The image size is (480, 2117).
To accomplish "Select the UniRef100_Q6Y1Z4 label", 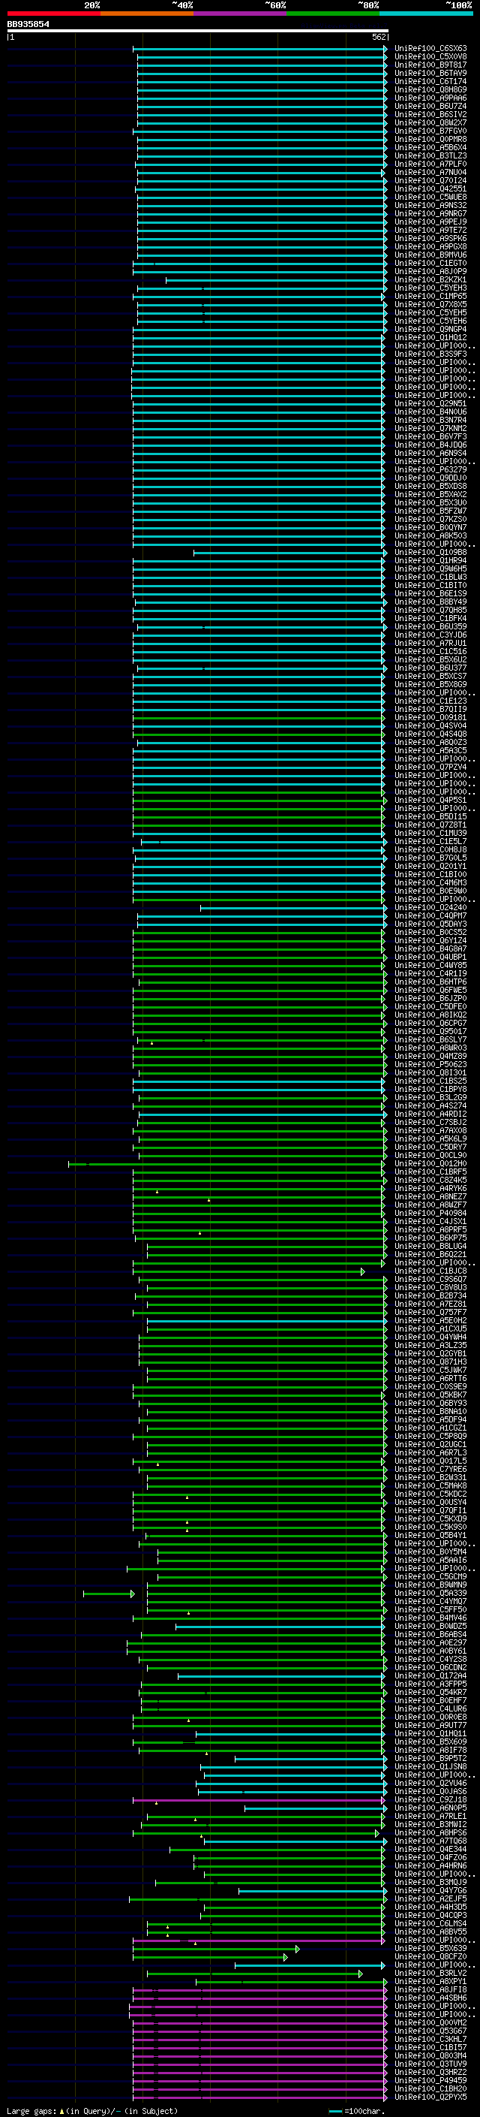I will [430, 941].
